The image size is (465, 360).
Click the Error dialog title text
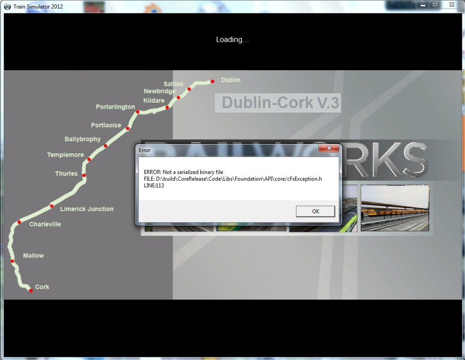(x=144, y=150)
